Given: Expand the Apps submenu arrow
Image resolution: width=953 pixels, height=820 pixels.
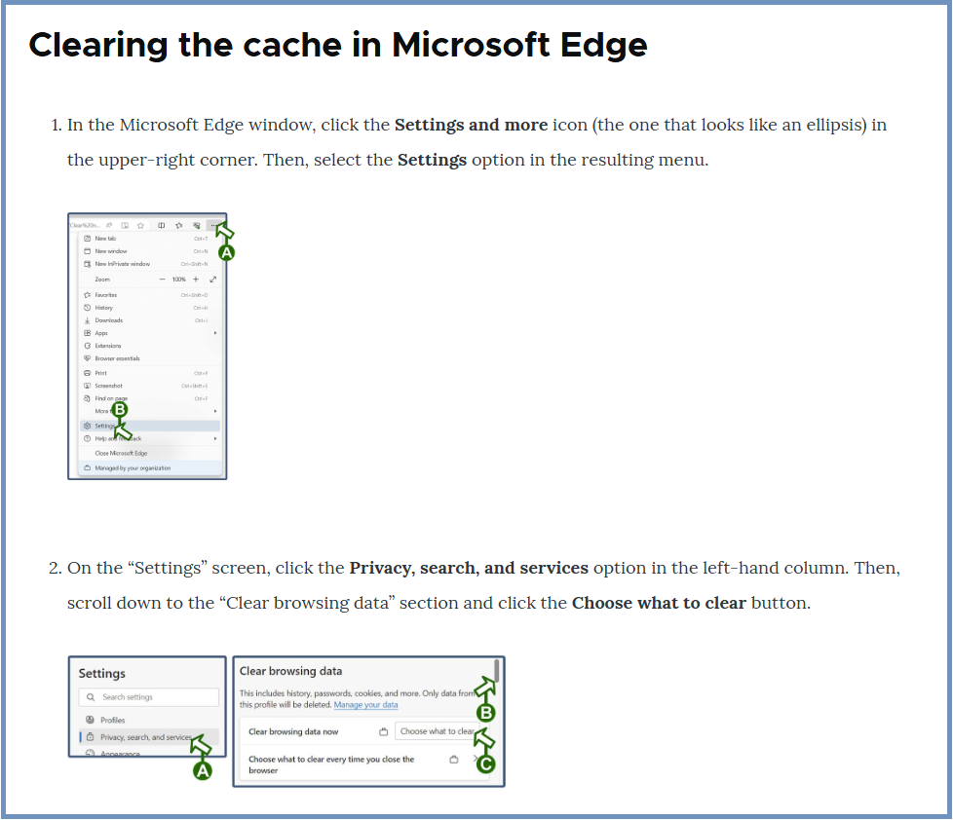Looking at the screenshot, I should [215, 333].
